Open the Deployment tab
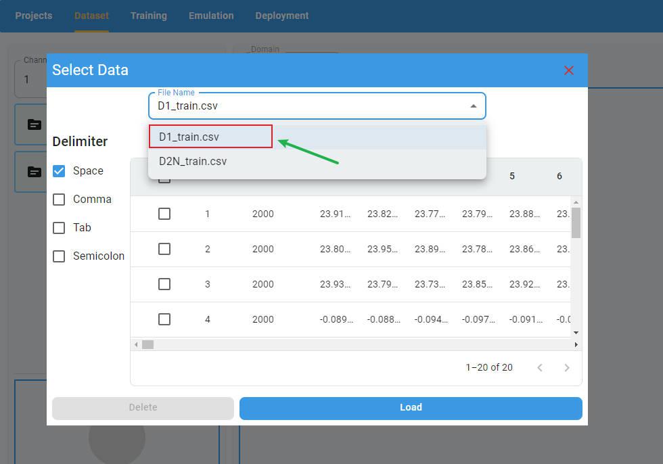Image resolution: width=663 pixels, height=464 pixels. click(281, 16)
